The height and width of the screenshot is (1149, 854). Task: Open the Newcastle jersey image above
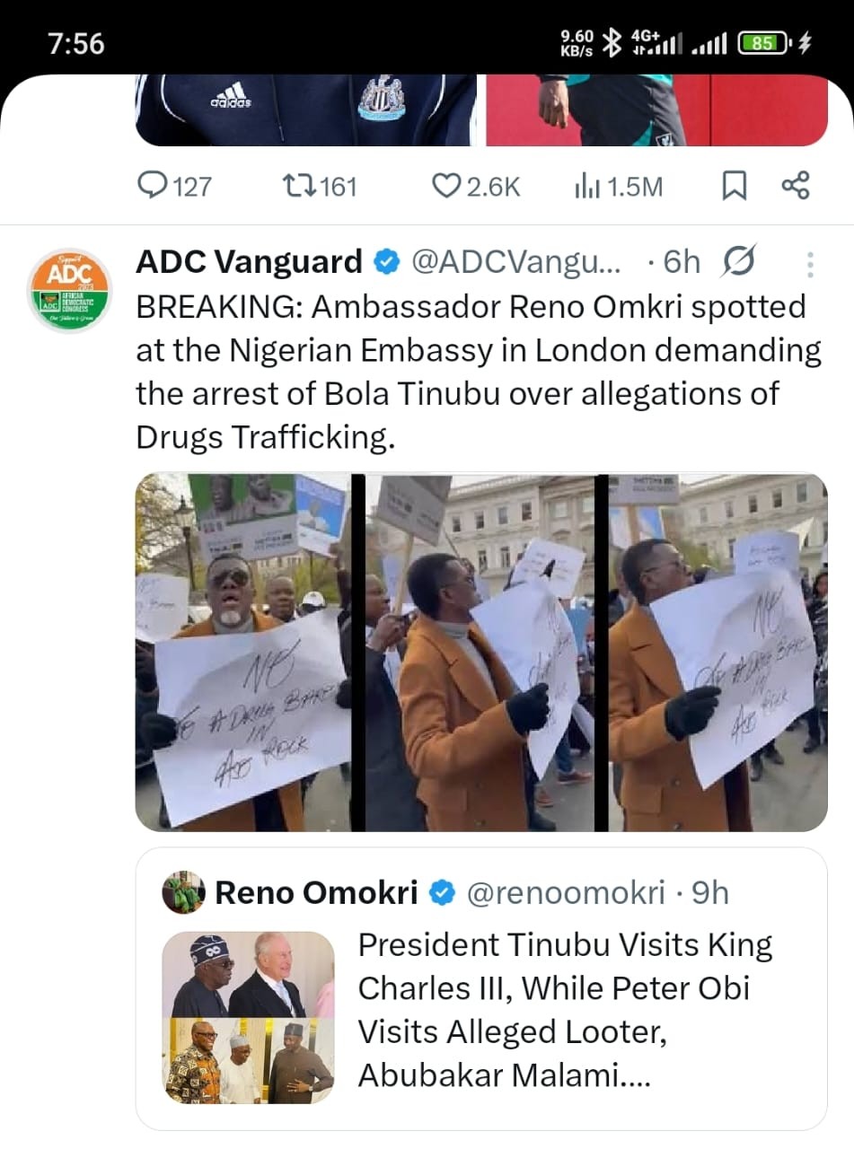[x=305, y=110]
